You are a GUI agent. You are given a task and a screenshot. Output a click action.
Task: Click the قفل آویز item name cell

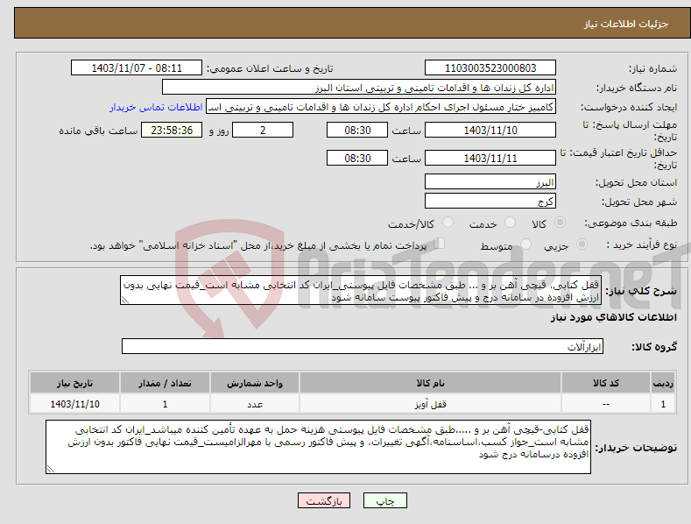pyautogui.click(x=430, y=404)
